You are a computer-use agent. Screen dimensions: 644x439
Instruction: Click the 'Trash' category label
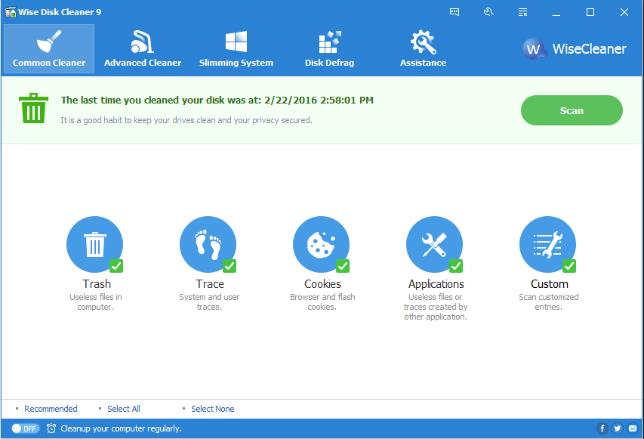point(97,284)
